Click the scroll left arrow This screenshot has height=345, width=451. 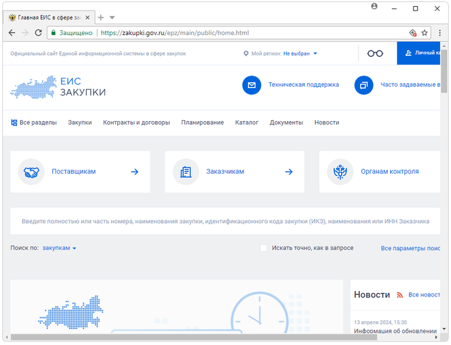coord(7,337)
